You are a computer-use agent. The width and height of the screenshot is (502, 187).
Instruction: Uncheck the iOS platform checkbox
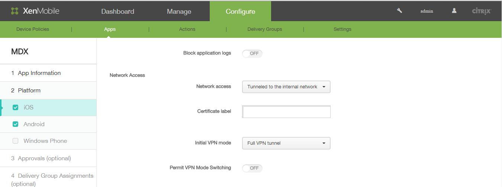pos(16,108)
